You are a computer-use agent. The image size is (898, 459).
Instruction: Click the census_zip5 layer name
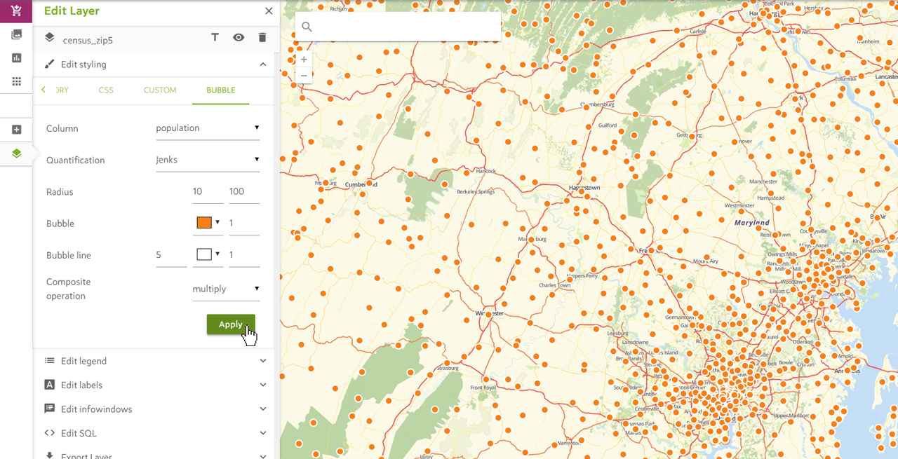pos(88,40)
